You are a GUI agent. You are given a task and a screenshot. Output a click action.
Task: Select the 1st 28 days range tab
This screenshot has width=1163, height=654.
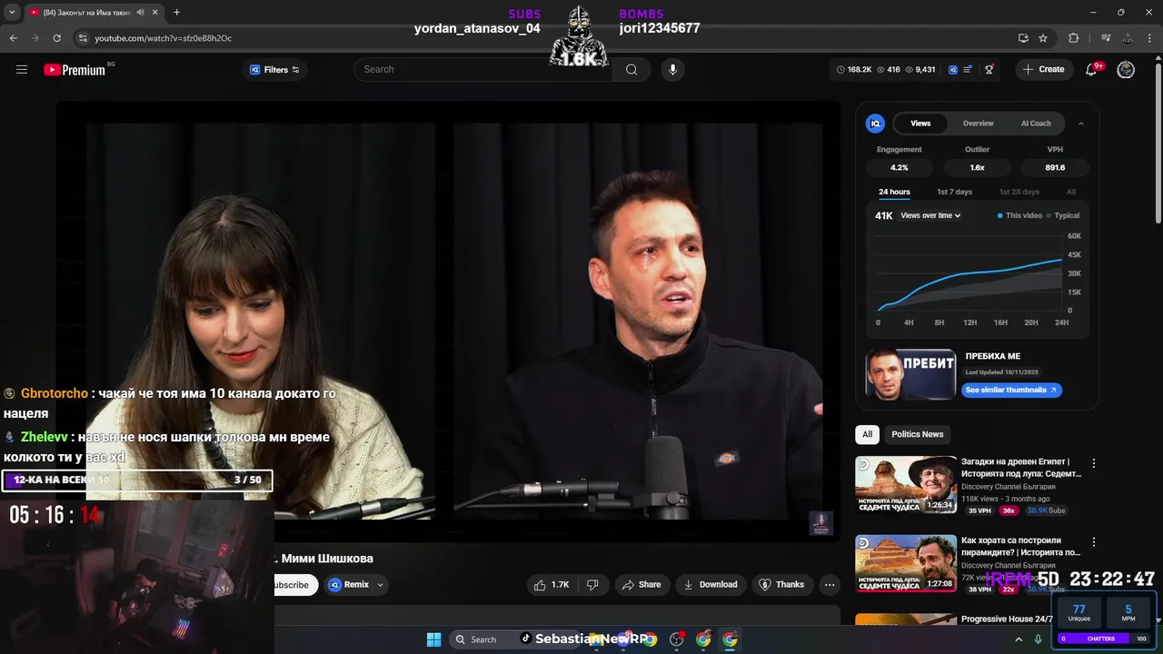click(x=1019, y=192)
